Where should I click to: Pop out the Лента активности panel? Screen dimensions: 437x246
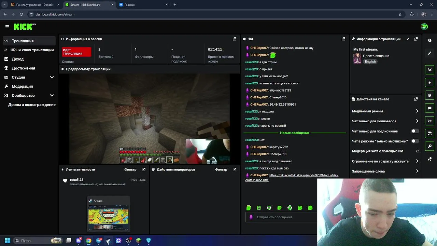(x=143, y=169)
